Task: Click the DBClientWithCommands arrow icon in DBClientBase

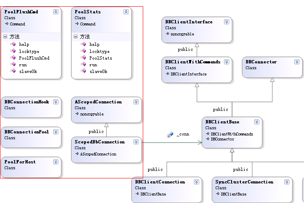Action: click(208, 134)
